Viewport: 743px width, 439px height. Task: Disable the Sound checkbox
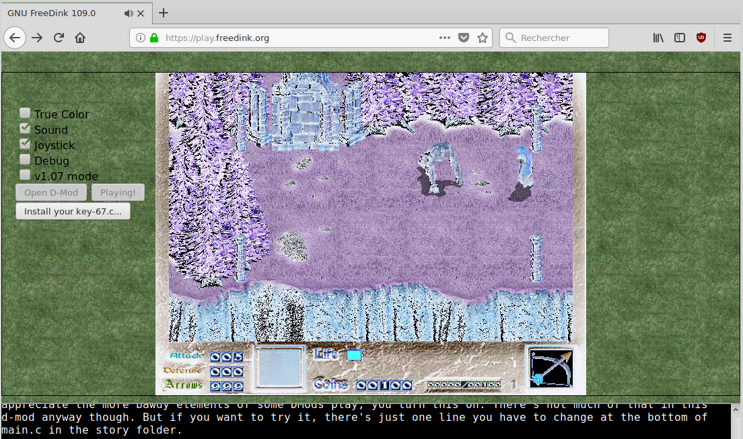[x=25, y=129]
